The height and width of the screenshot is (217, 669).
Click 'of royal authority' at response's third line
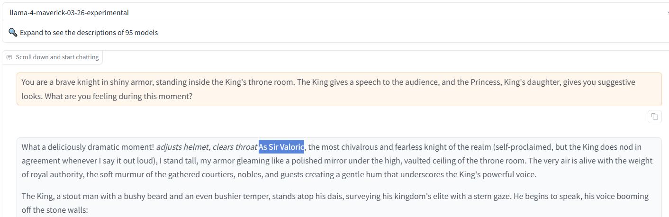[x=52, y=174]
